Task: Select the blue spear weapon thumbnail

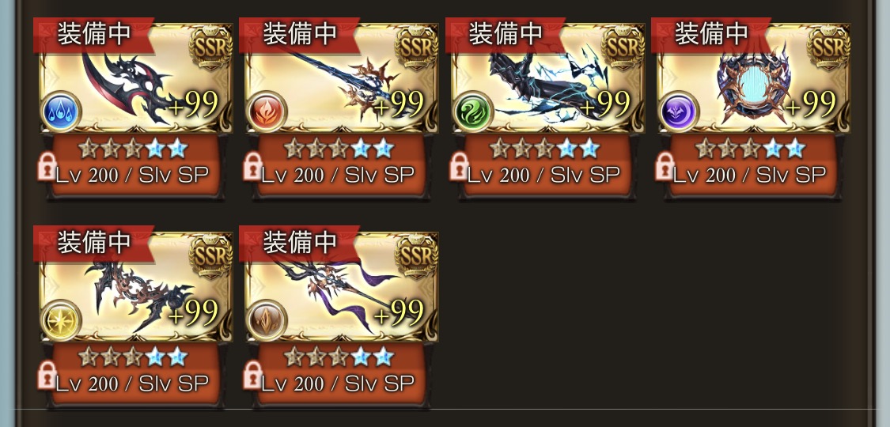Action: [342, 78]
